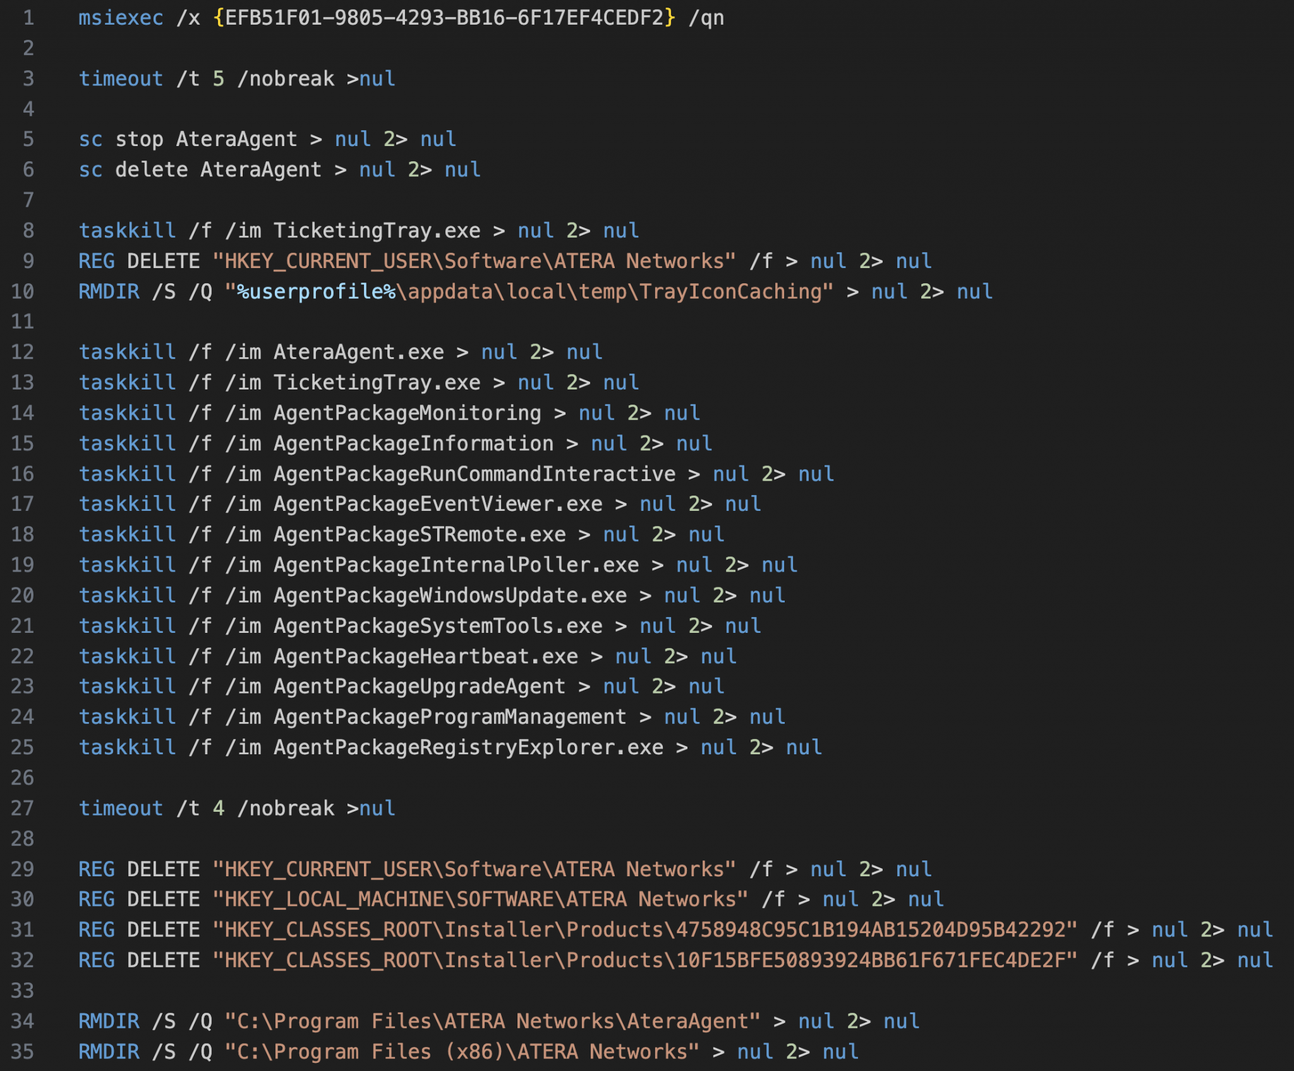Viewport: 1294px width, 1071px height.
Task: Click AgentPackageMonitoring on line 14
Action: point(407,413)
